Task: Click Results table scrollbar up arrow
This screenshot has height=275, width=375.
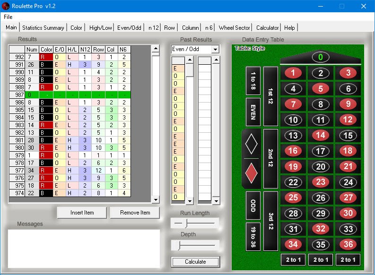Action: pos(156,49)
